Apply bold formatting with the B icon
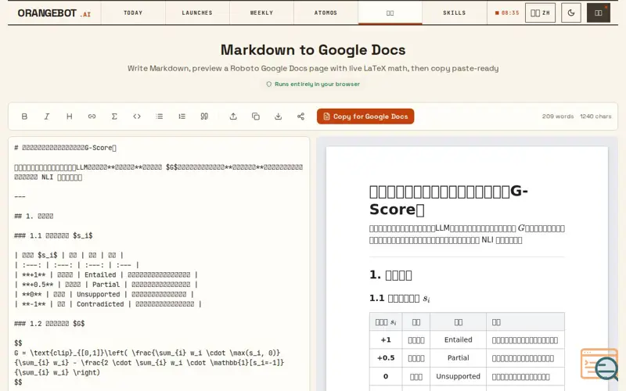Screen dimensions: 626x391 24,117
